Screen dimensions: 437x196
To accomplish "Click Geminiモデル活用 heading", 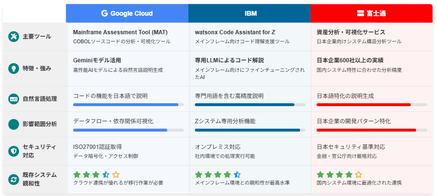I will click(97, 60).
